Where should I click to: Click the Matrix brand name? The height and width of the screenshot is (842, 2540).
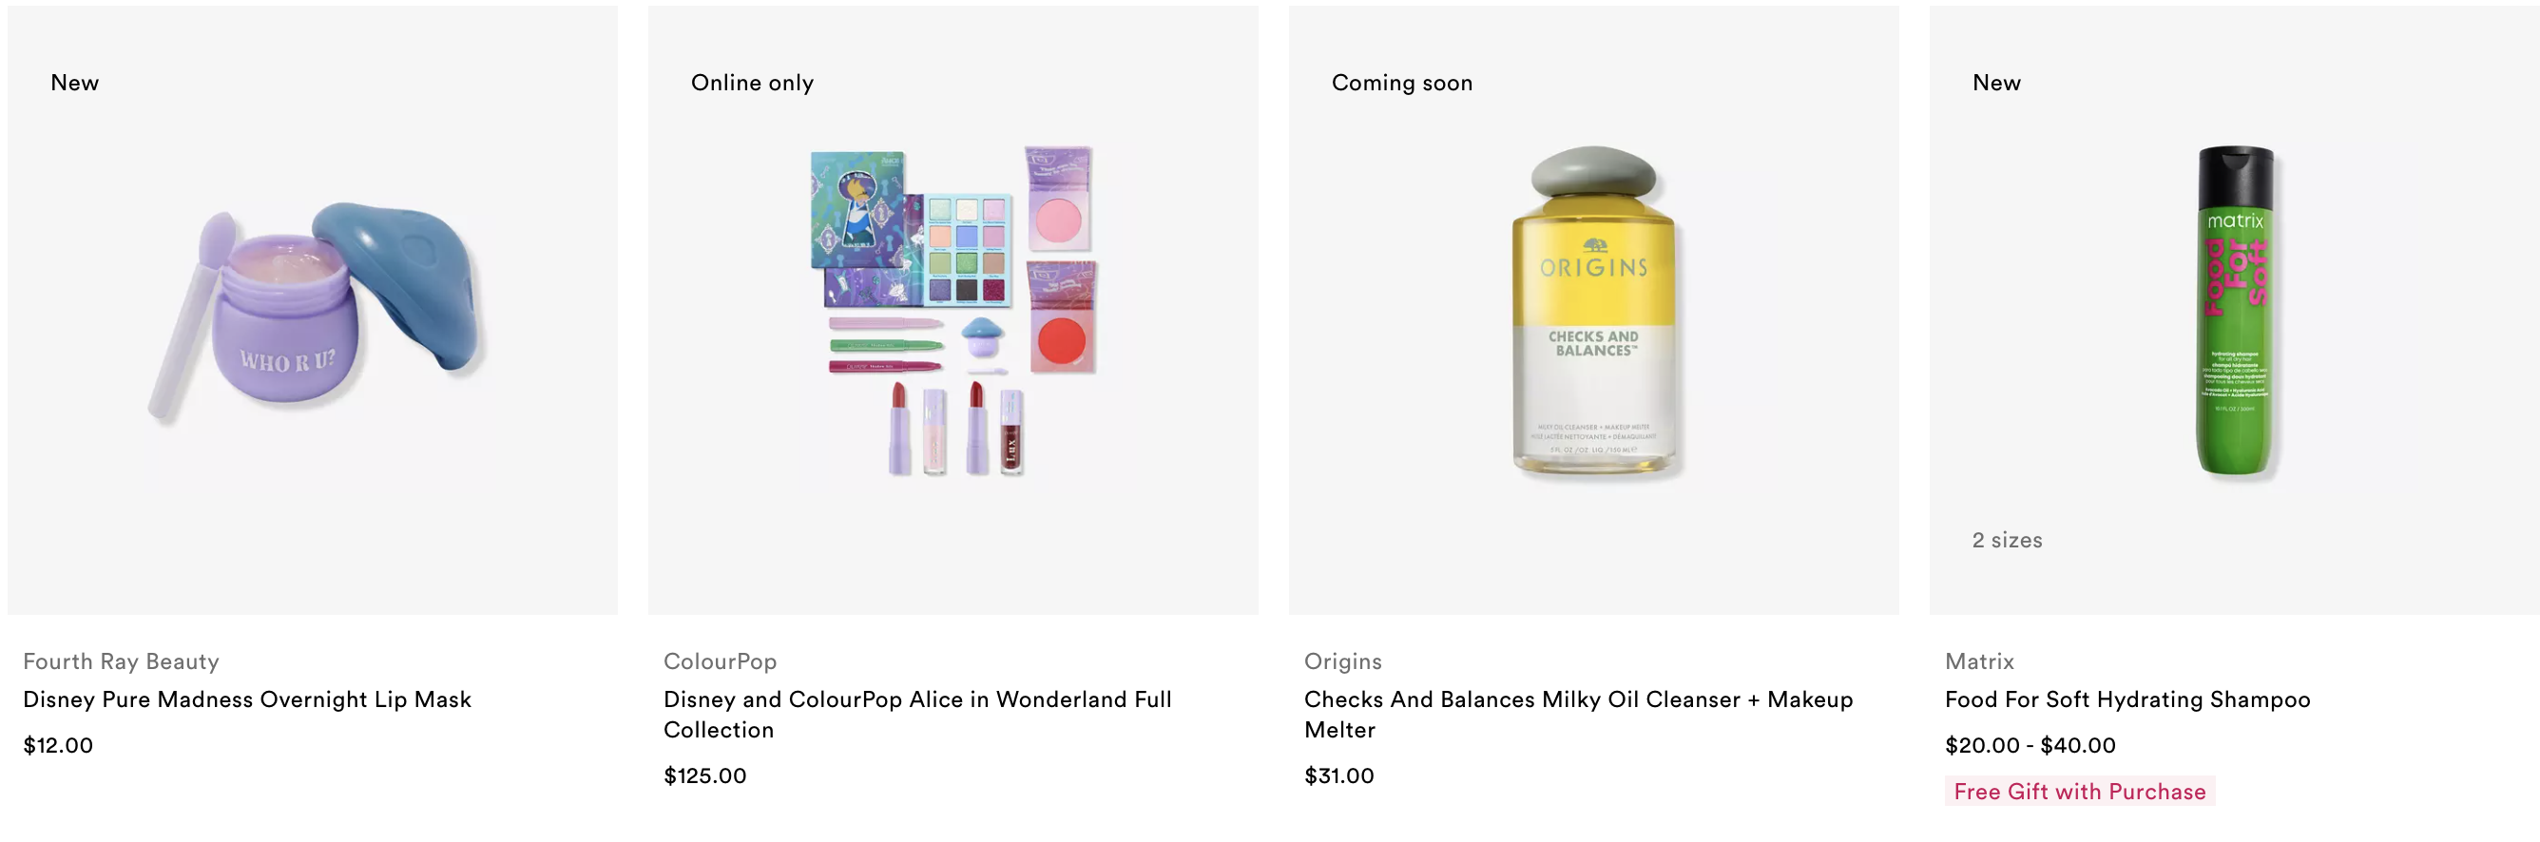(1978, 661)
